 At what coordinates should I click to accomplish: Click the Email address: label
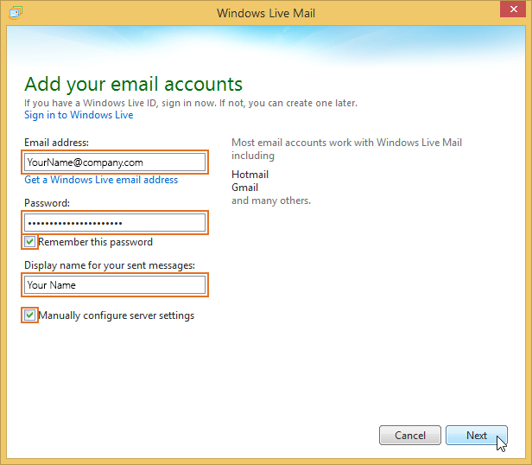[56, 143]
